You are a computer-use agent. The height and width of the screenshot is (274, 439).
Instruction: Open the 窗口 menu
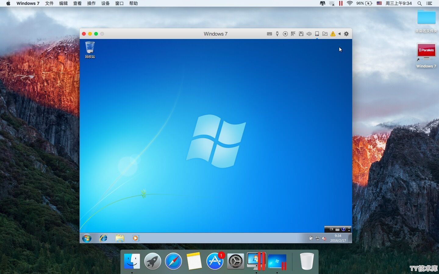click(x=119, y=3)
